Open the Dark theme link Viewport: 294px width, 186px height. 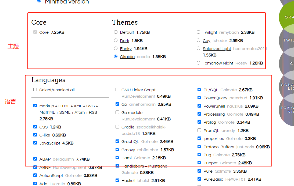[125, 40]
